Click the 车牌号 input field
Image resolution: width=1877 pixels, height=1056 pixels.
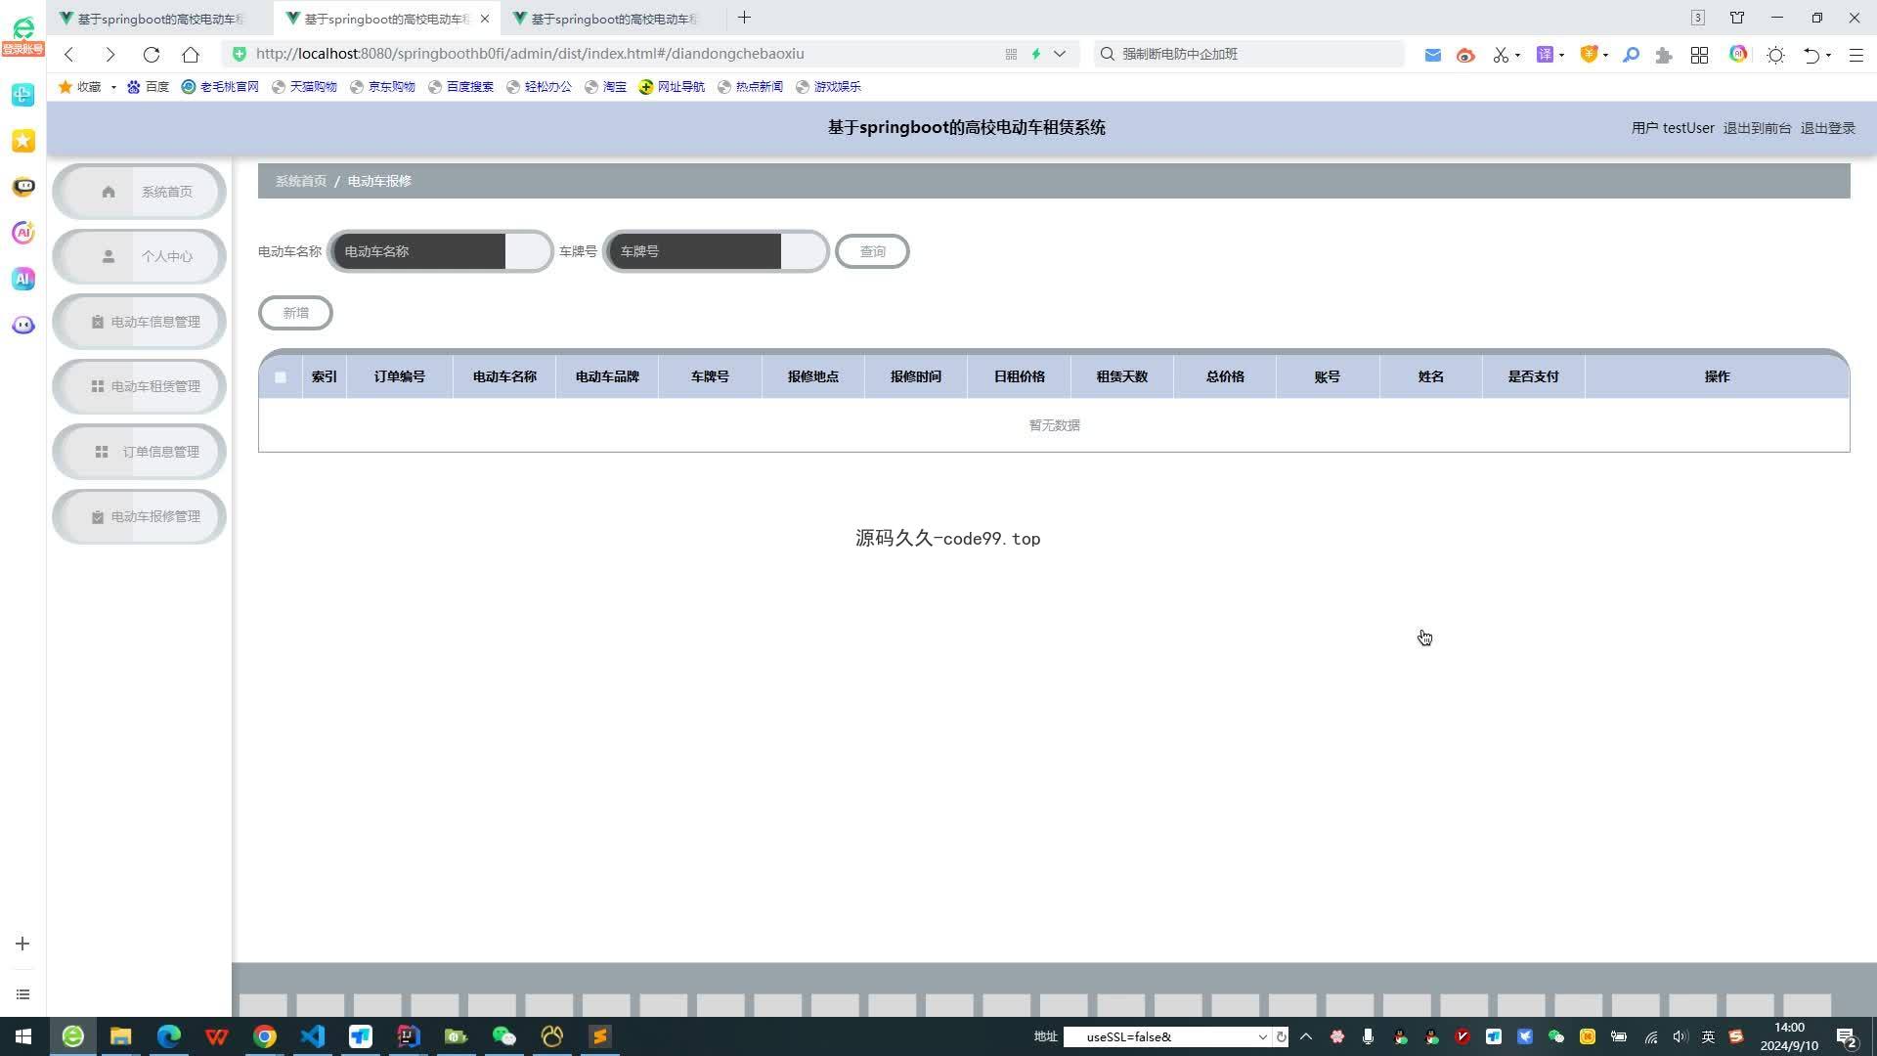click(x=716, y=251)
